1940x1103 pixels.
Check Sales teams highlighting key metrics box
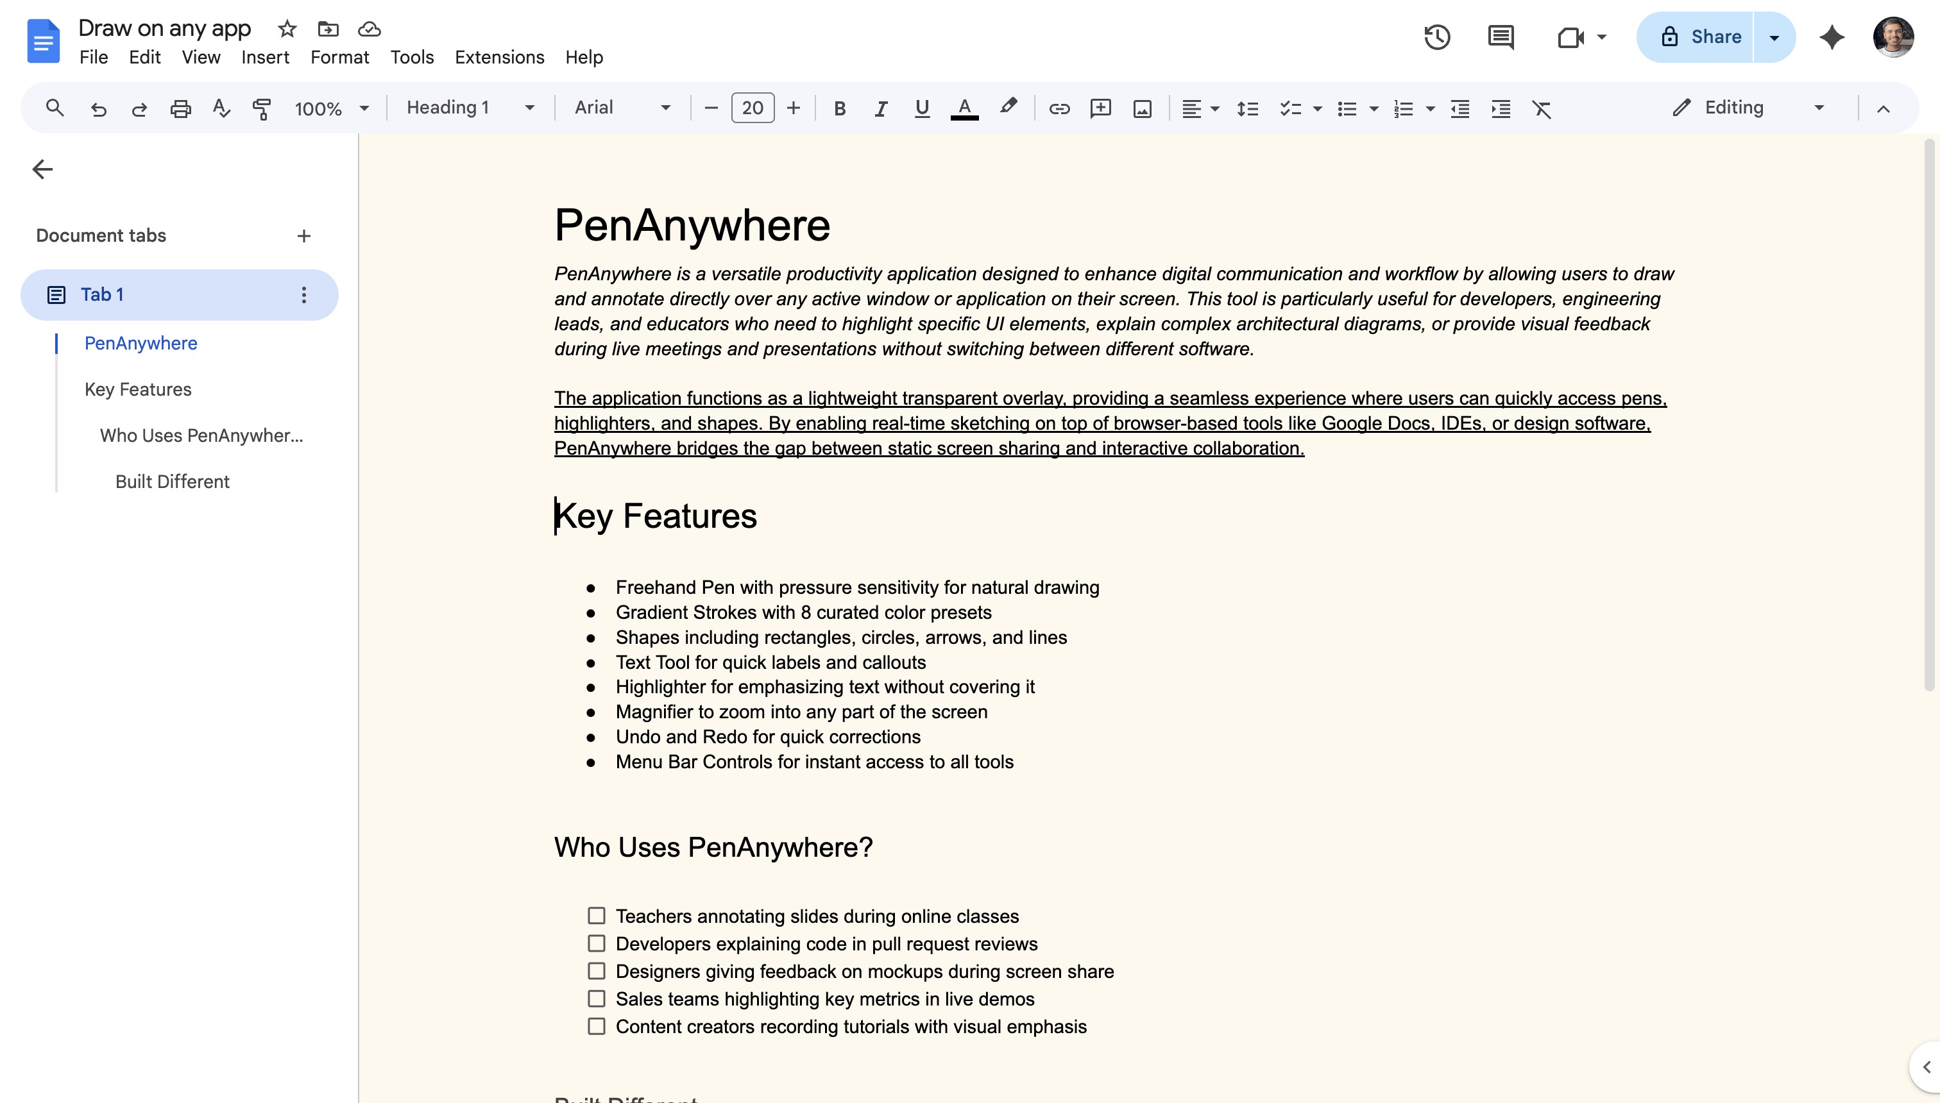pyautogui.click(x=597, y=998)
